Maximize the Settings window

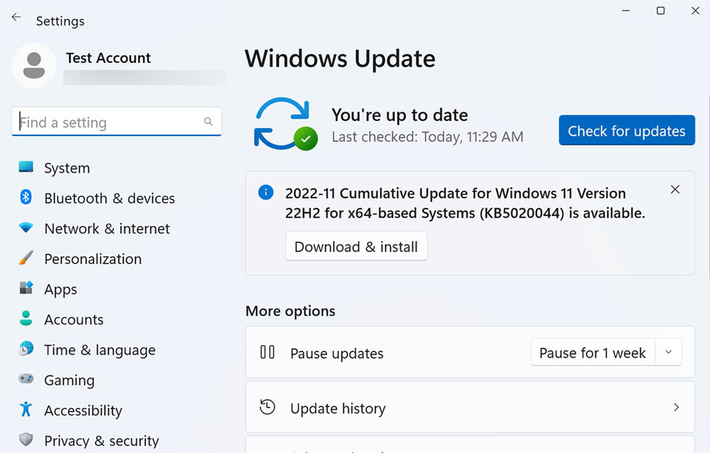pos(660,11)
